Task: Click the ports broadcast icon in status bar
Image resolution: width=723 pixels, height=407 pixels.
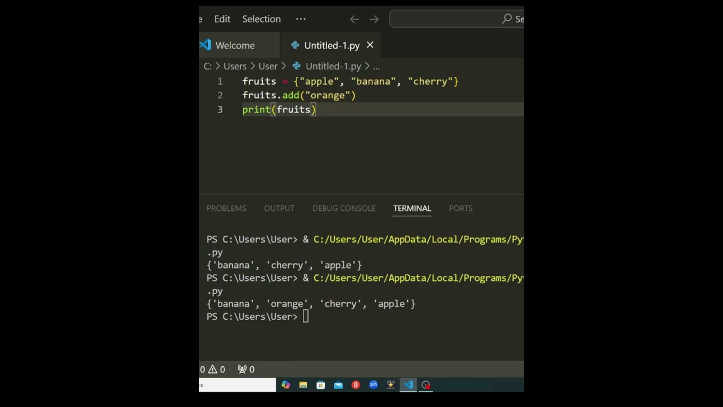Action: pyautogui.click(x=242, y=369)
